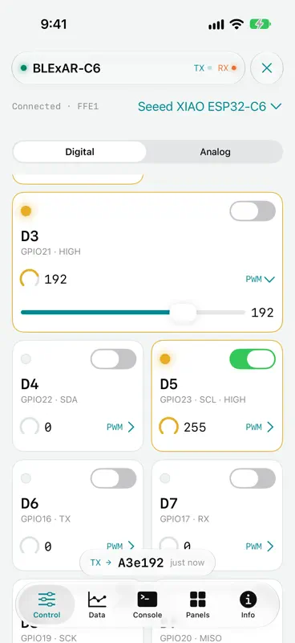Viewport: 295px width, 643px height.
Task: Collapse the D3 PWM section
Action: point(260,279)
